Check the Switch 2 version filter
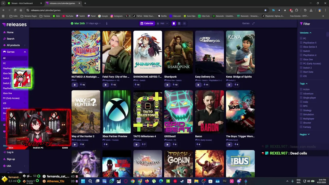This screenshot has height=185, width=329. 301,68
